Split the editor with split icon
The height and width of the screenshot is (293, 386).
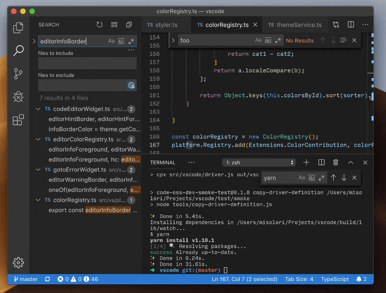[350, 24]
